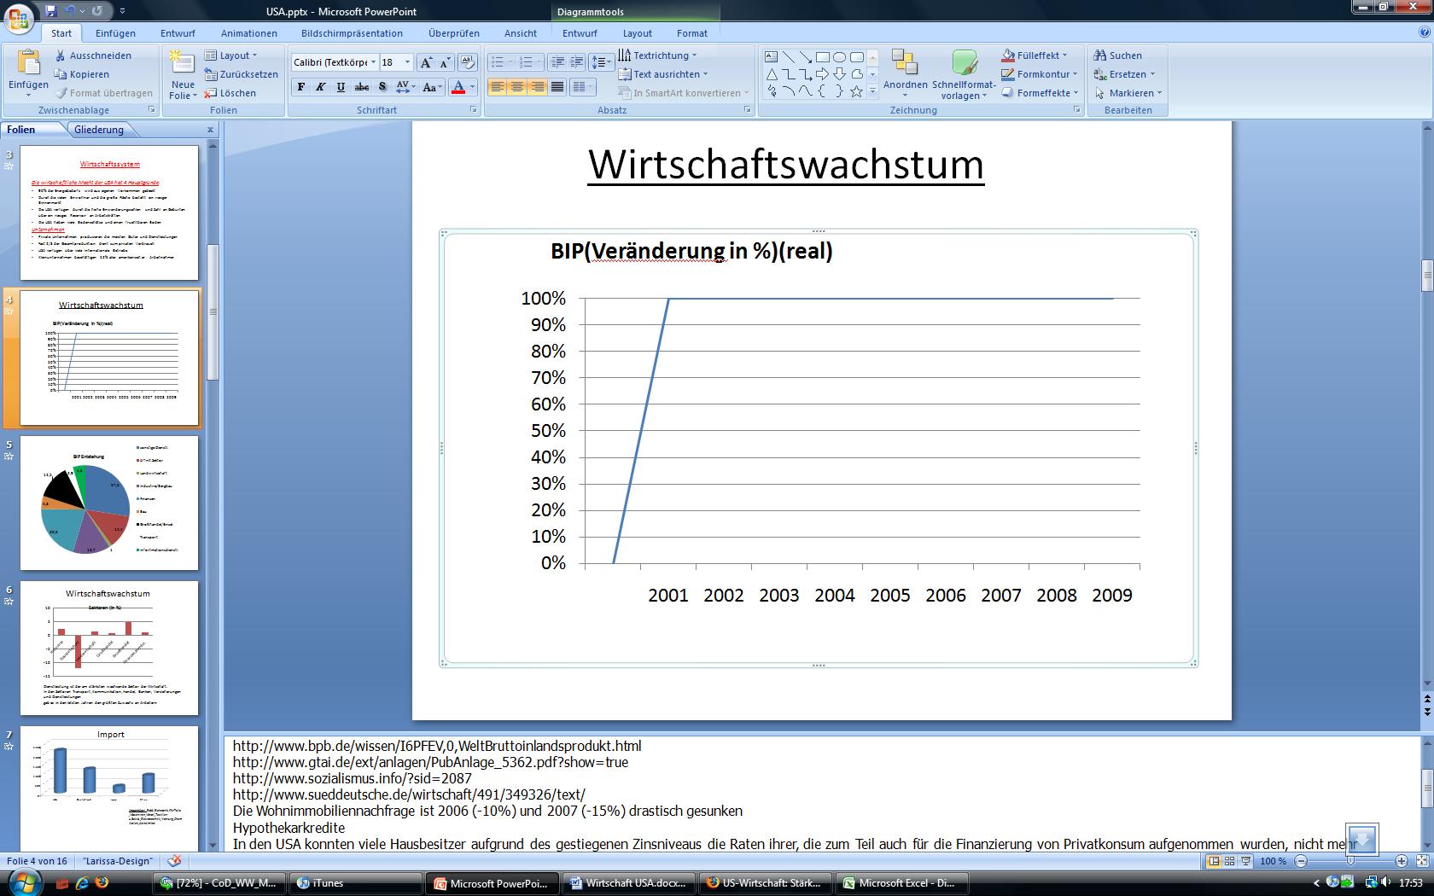Toggle text shadow
The width and height of the screenshot is (1434, 896).
tap(382, 86)
